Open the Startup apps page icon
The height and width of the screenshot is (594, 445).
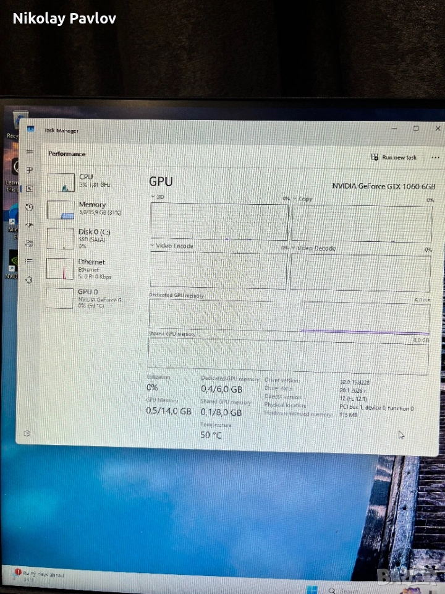pyautogui.click(x=29, y=225)
